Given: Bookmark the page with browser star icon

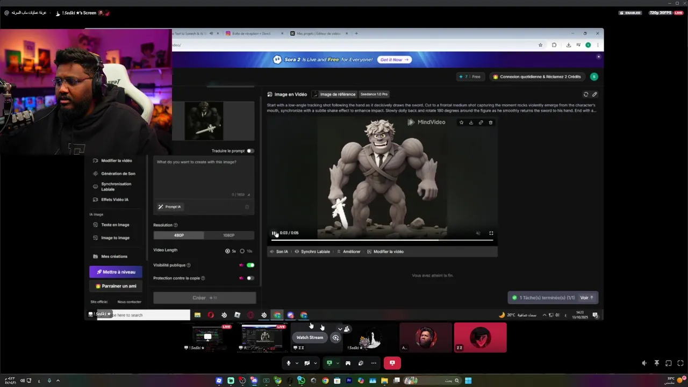Looking at the screenshot, I should pos(540,45).
